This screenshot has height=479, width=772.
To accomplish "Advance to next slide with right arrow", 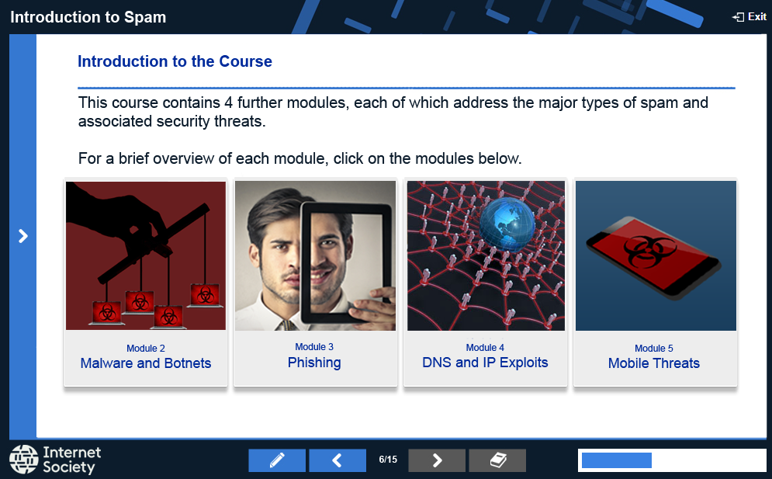I will pos(437,460).
